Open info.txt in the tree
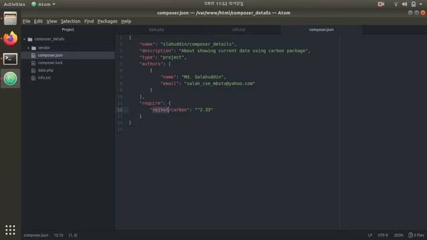This screenshot has width=427, height=240. click(x=44, y=78)
